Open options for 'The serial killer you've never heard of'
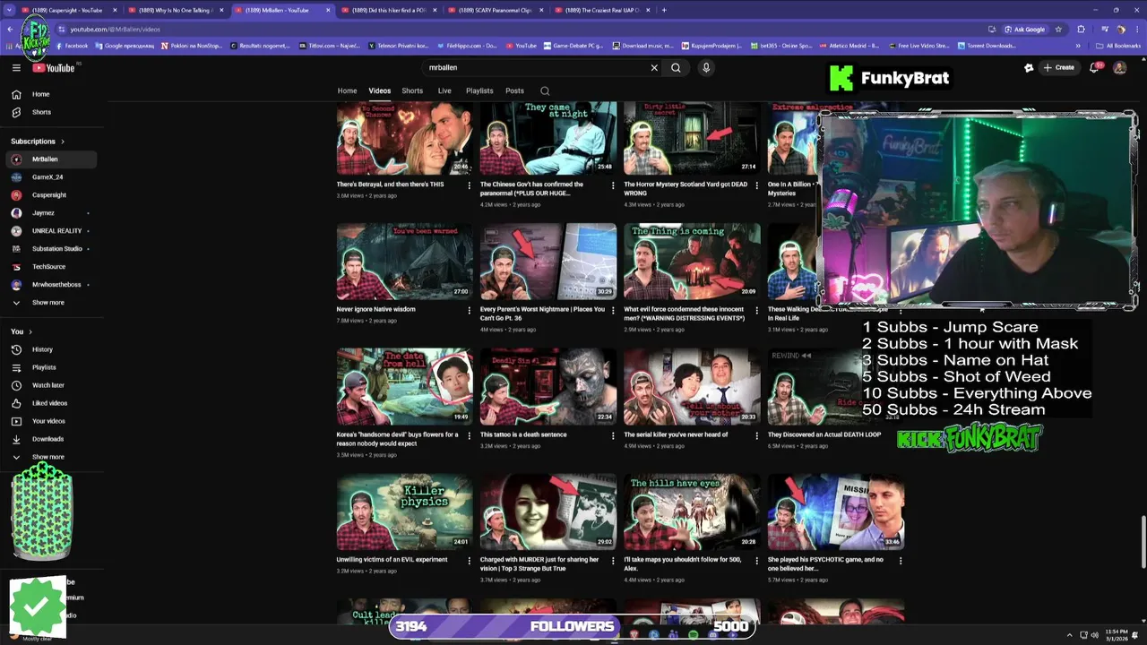The height and width of the screenshot is (645, 1147). pyautogui.click(x=756, y=436)
